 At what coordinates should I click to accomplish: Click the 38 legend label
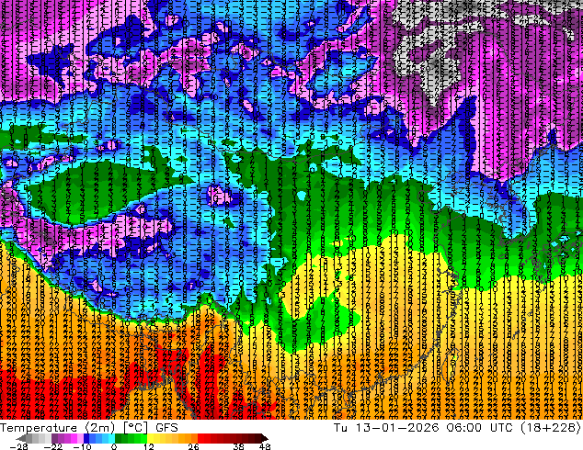(x=239, y=446)
